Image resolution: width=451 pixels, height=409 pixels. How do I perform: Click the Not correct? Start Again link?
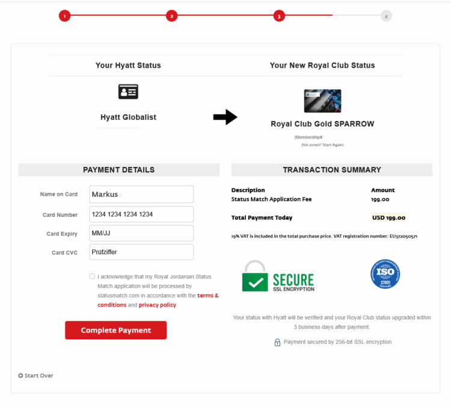322,145
